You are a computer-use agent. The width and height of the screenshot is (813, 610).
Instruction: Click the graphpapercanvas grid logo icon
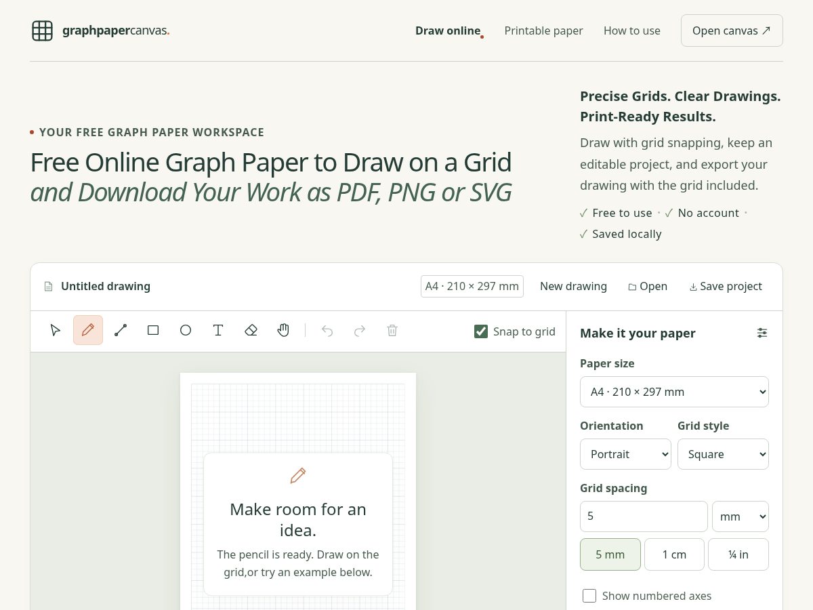click(x=42, y=30)
